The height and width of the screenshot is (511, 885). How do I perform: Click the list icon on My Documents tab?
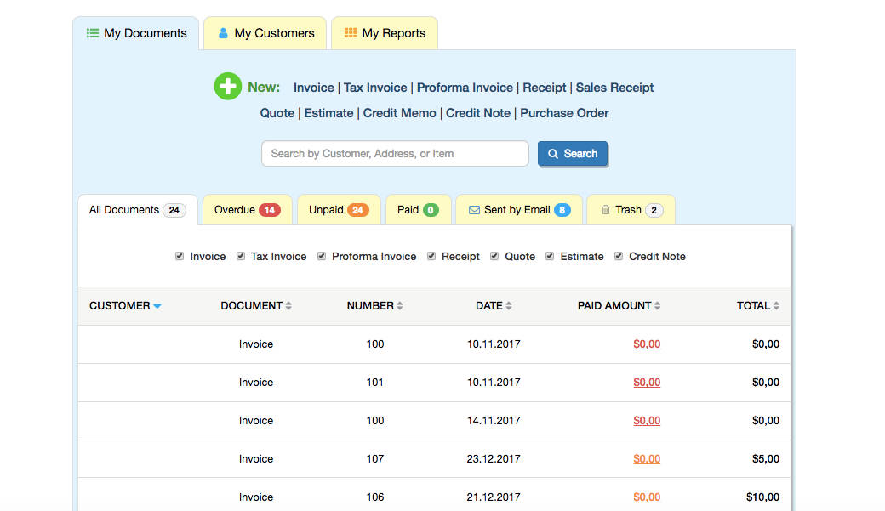93,33
